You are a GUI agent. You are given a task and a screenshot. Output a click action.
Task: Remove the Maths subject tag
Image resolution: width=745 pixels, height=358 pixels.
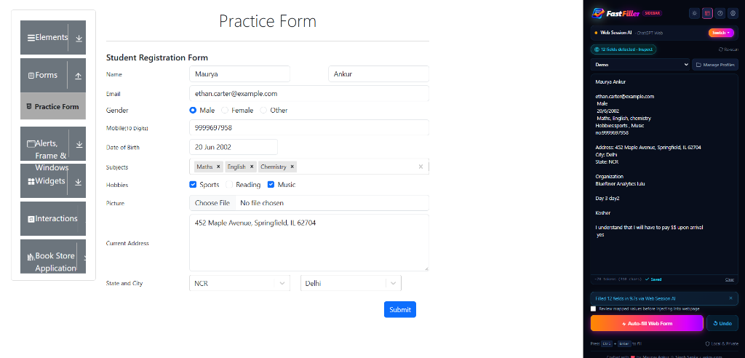coord(218,167)
